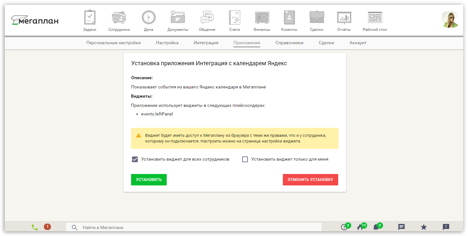Image resolution: width=468 pixels, height=236 pixels.
Task: Click the red Отменить установку button
Action: [x=311, y=180]
